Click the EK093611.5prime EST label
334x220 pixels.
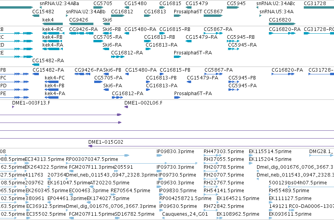tap(290, 214)
